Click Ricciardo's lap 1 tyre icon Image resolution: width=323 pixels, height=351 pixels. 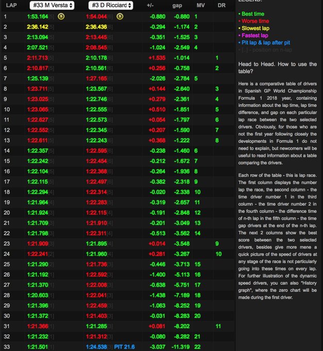(120, 17)
